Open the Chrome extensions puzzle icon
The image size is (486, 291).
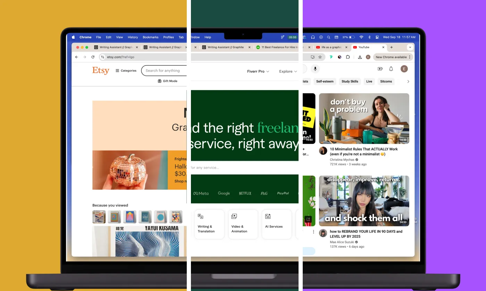point(348,57)
